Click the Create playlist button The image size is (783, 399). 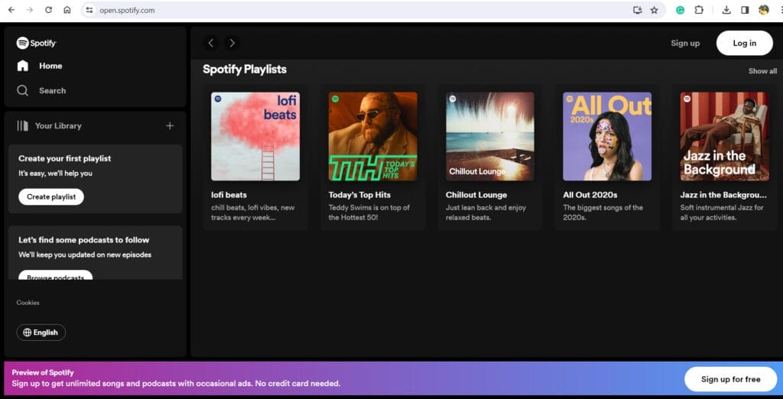[x=51, y=196]
